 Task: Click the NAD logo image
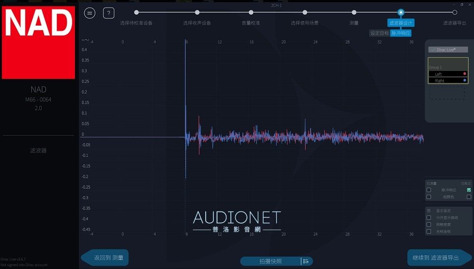point(38,43)
